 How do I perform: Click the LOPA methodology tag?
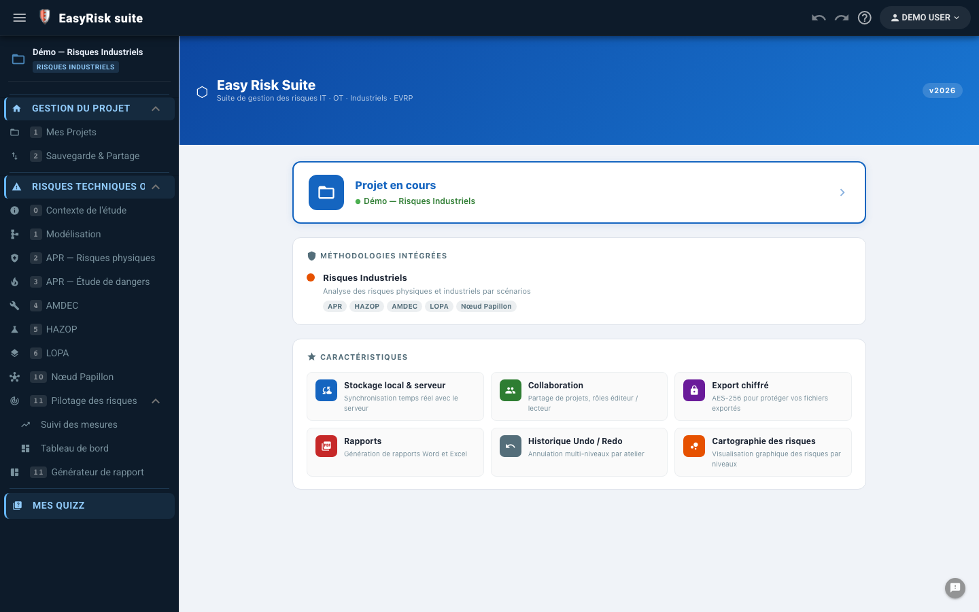click(x=439, y=307)
